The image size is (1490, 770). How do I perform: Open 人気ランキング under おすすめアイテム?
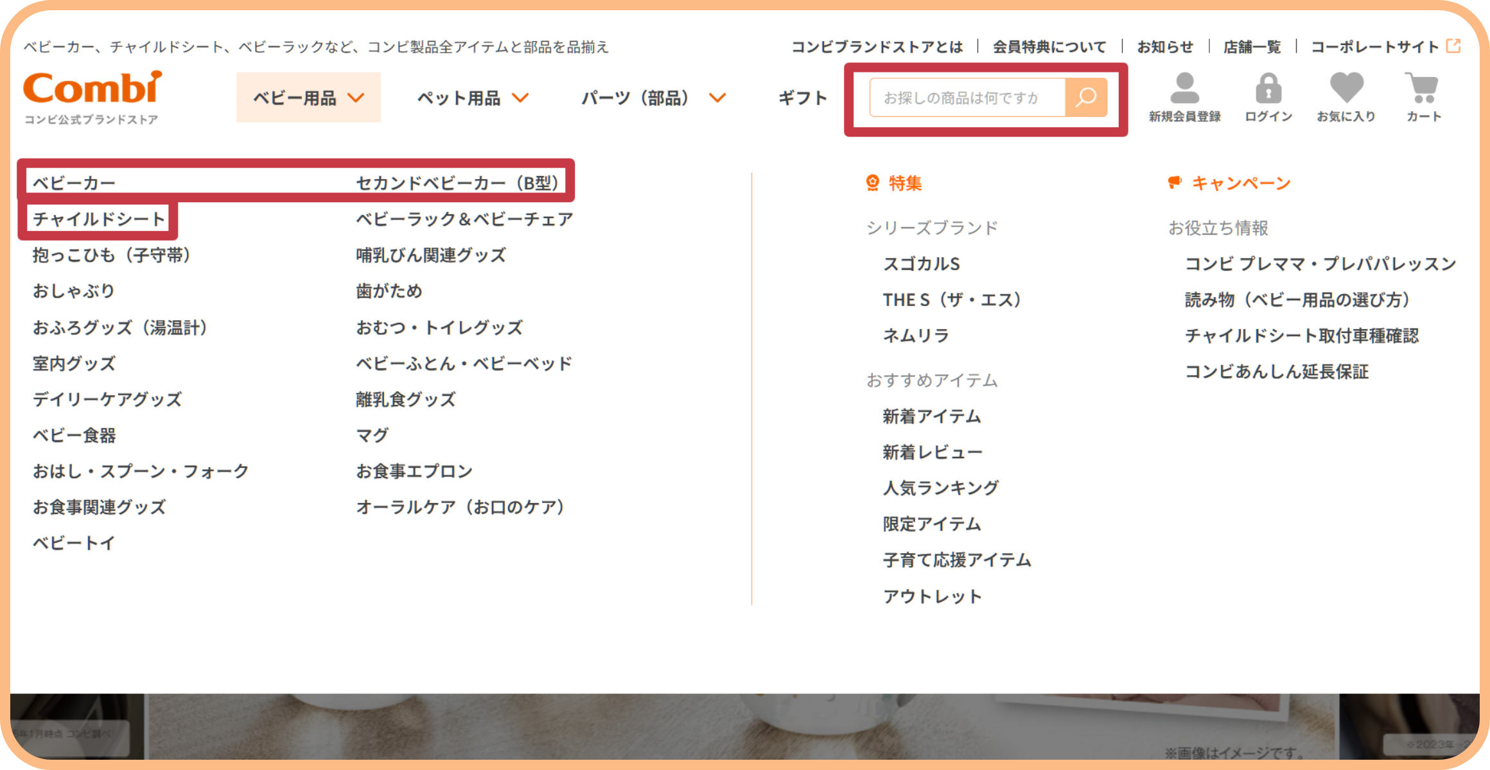pos(940,488)
